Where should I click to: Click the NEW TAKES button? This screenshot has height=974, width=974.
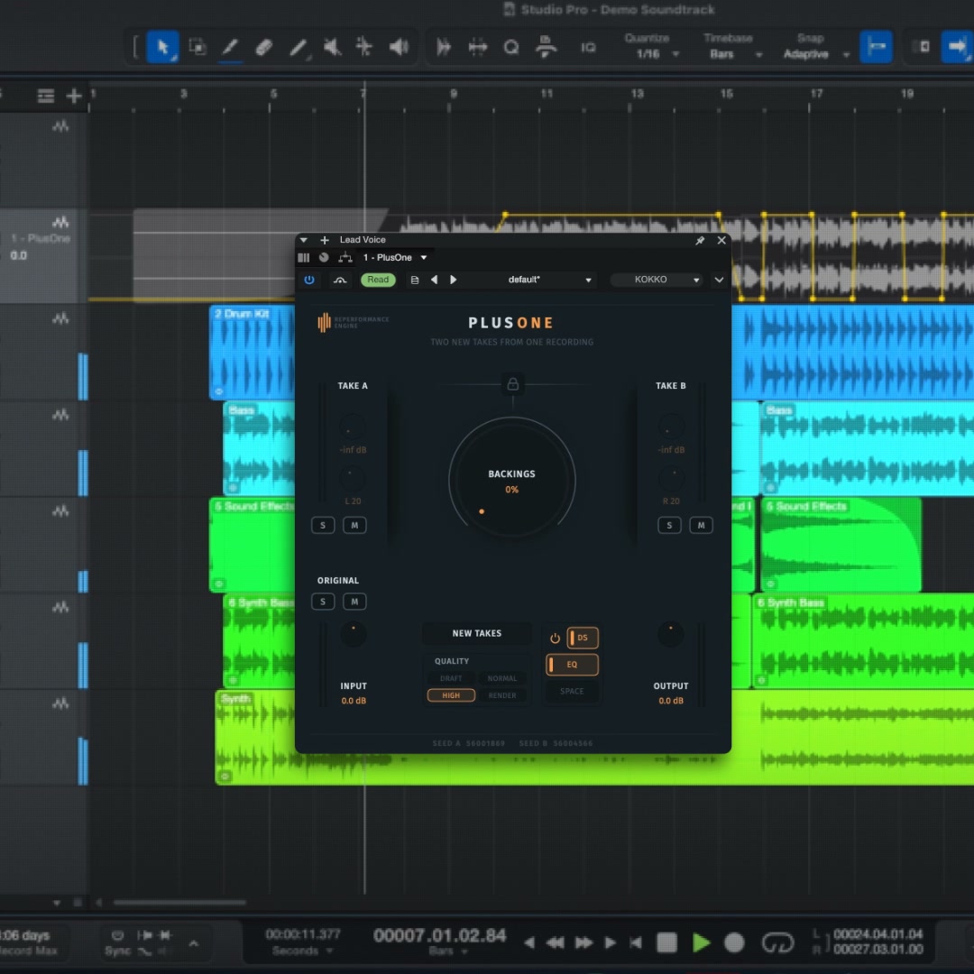click(x=476, y=634)
